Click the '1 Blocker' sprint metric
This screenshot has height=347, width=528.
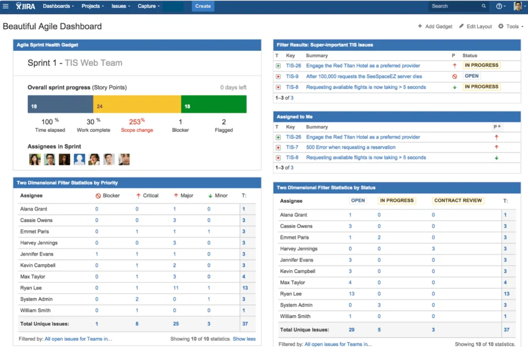click(181, 125)
